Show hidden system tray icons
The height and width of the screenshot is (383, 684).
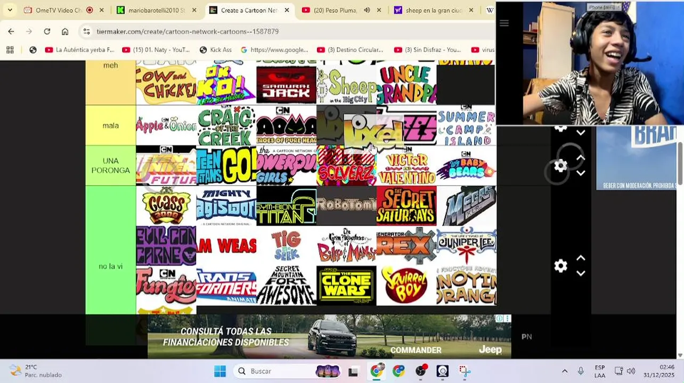coord(565,371)
